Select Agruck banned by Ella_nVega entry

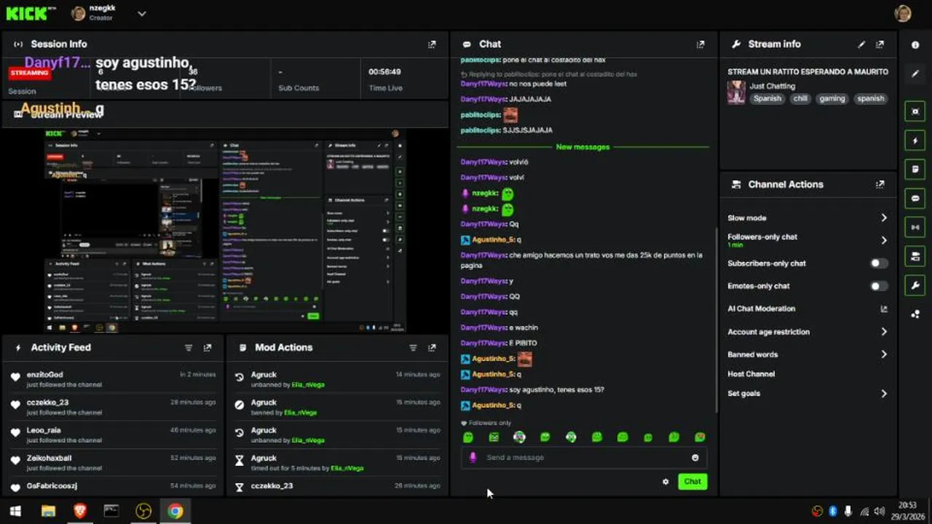(x=337, y=407)
